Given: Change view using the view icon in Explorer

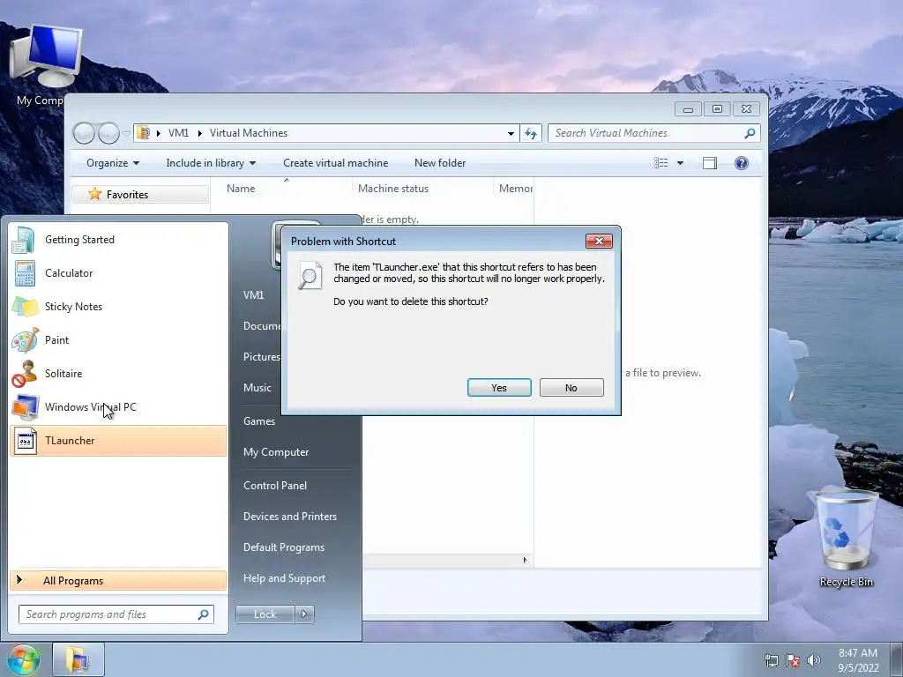Looking at the screenshot, I should pyautogui.click(x=661, y=163).
